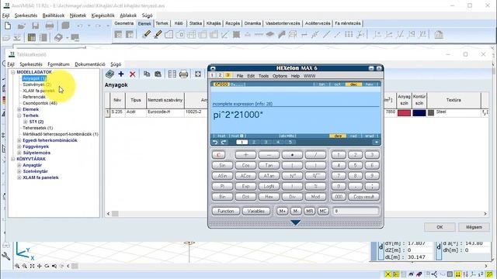This screenshot has width=497, height=279.
Task: Expand the Egyedi teherkombinációk node
Action: pos(19,140)
